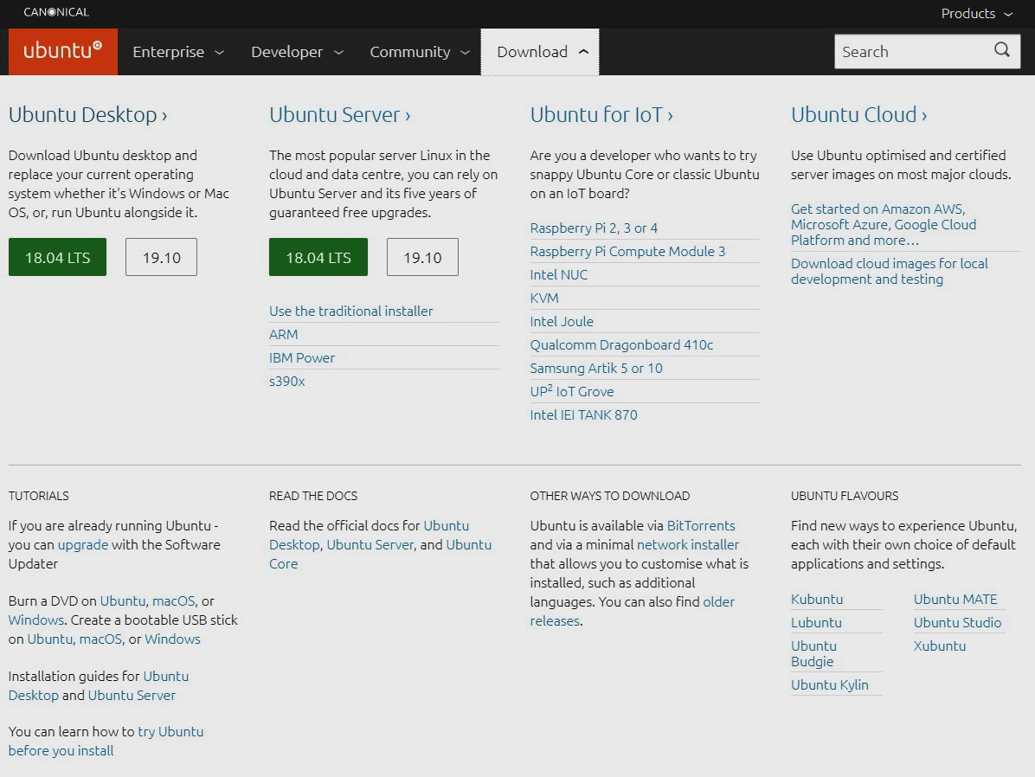Viewport: 1035px width, 777px height.
Task: Click the search magnifier icon
Action: [1002, 50]
